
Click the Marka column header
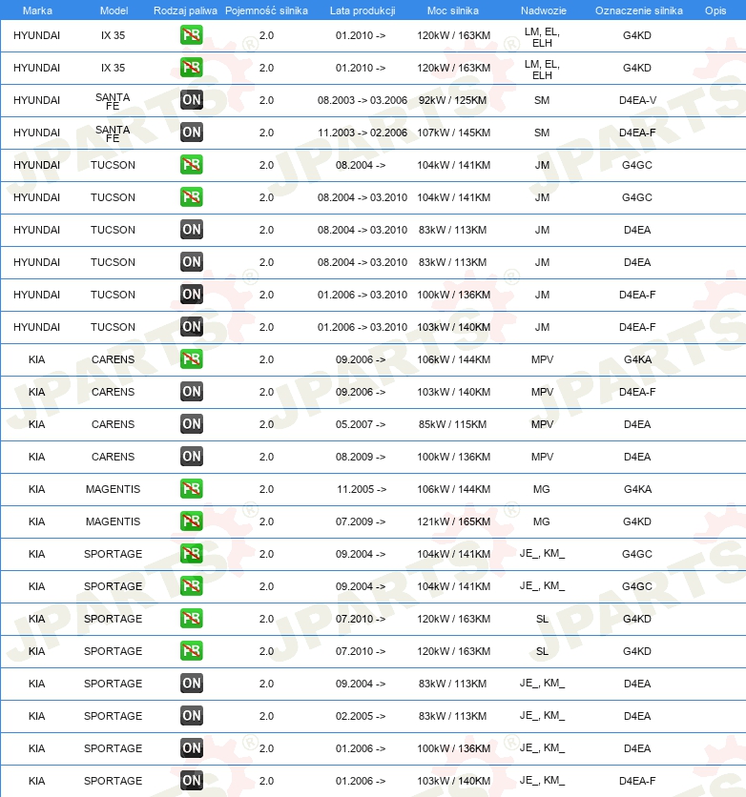[x=37, y=10]
